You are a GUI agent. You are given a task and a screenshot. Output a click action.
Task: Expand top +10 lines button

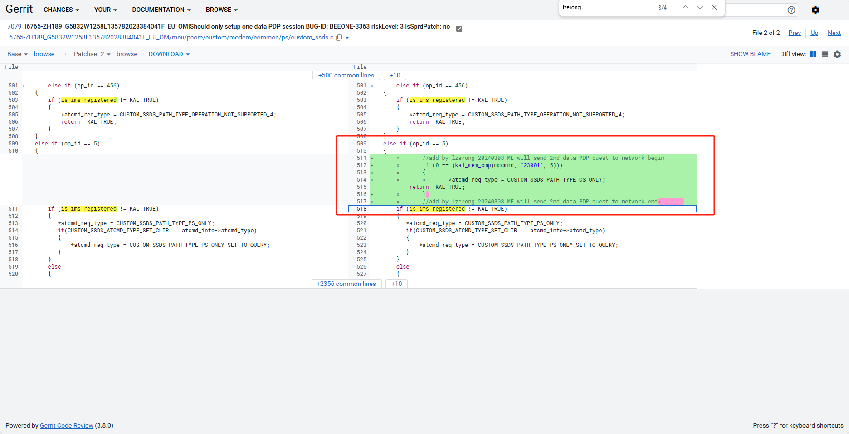395,75
